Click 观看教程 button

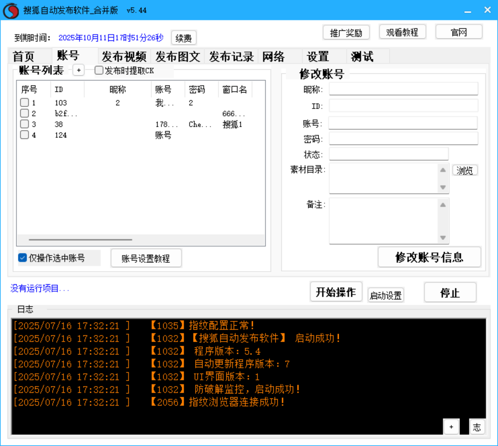tap(402, 32)
